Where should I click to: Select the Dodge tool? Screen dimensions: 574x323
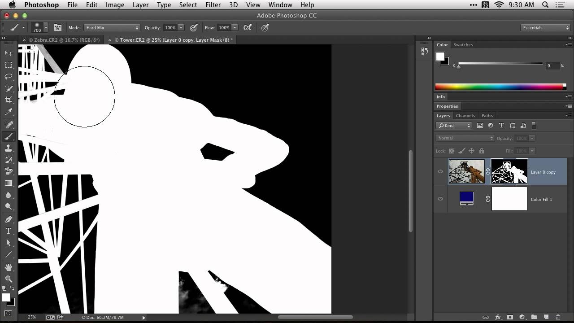point(9,206)
